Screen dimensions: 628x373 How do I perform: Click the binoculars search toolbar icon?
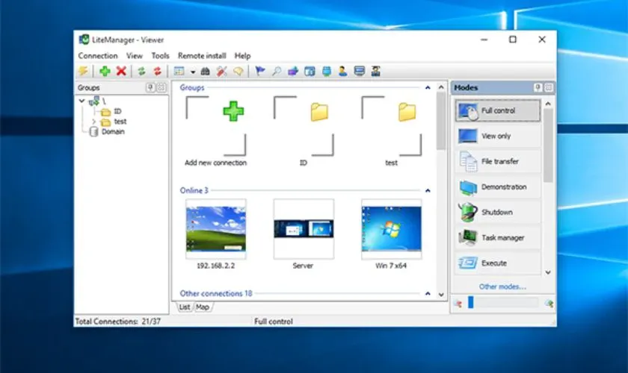(x=206, y=72)
